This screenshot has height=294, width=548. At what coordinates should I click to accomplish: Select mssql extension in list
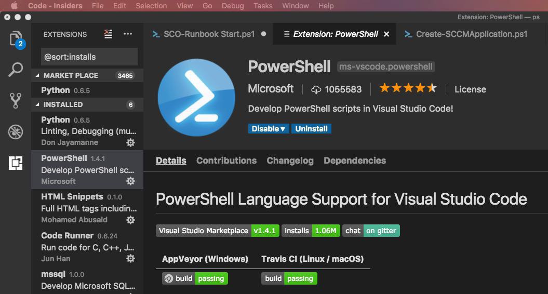[87, 280]
